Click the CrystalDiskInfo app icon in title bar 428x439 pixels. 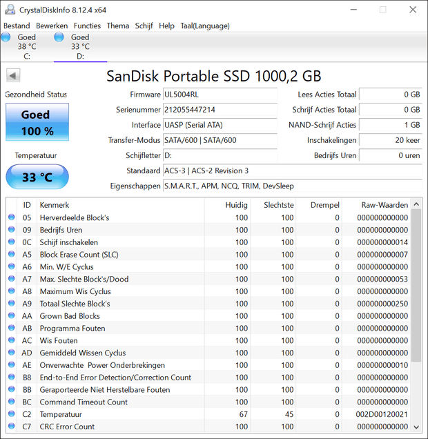click(10, 10)
